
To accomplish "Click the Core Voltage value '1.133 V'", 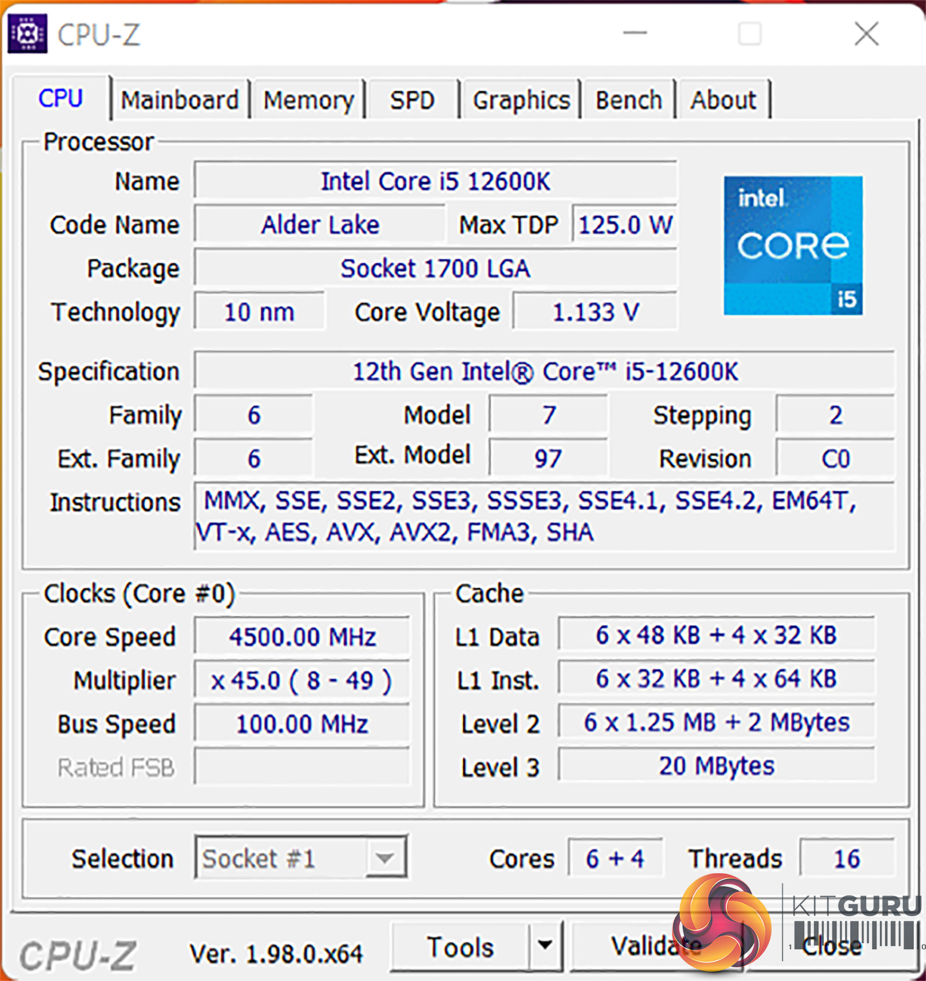I will (595, 312).
